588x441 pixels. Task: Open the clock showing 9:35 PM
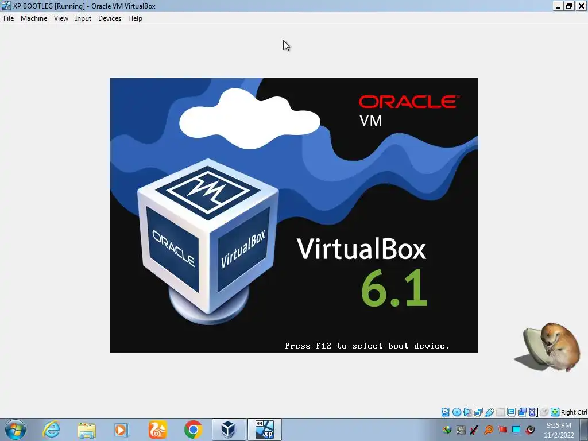coord(559,430)
